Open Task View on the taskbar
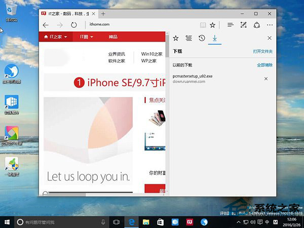The image size is (304, 228). (116, 222)
